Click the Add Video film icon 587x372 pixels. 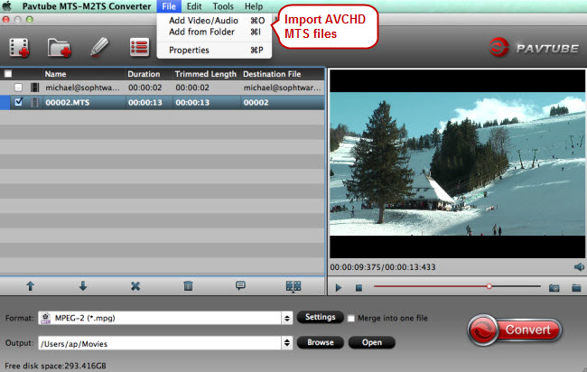click(19, 48)
